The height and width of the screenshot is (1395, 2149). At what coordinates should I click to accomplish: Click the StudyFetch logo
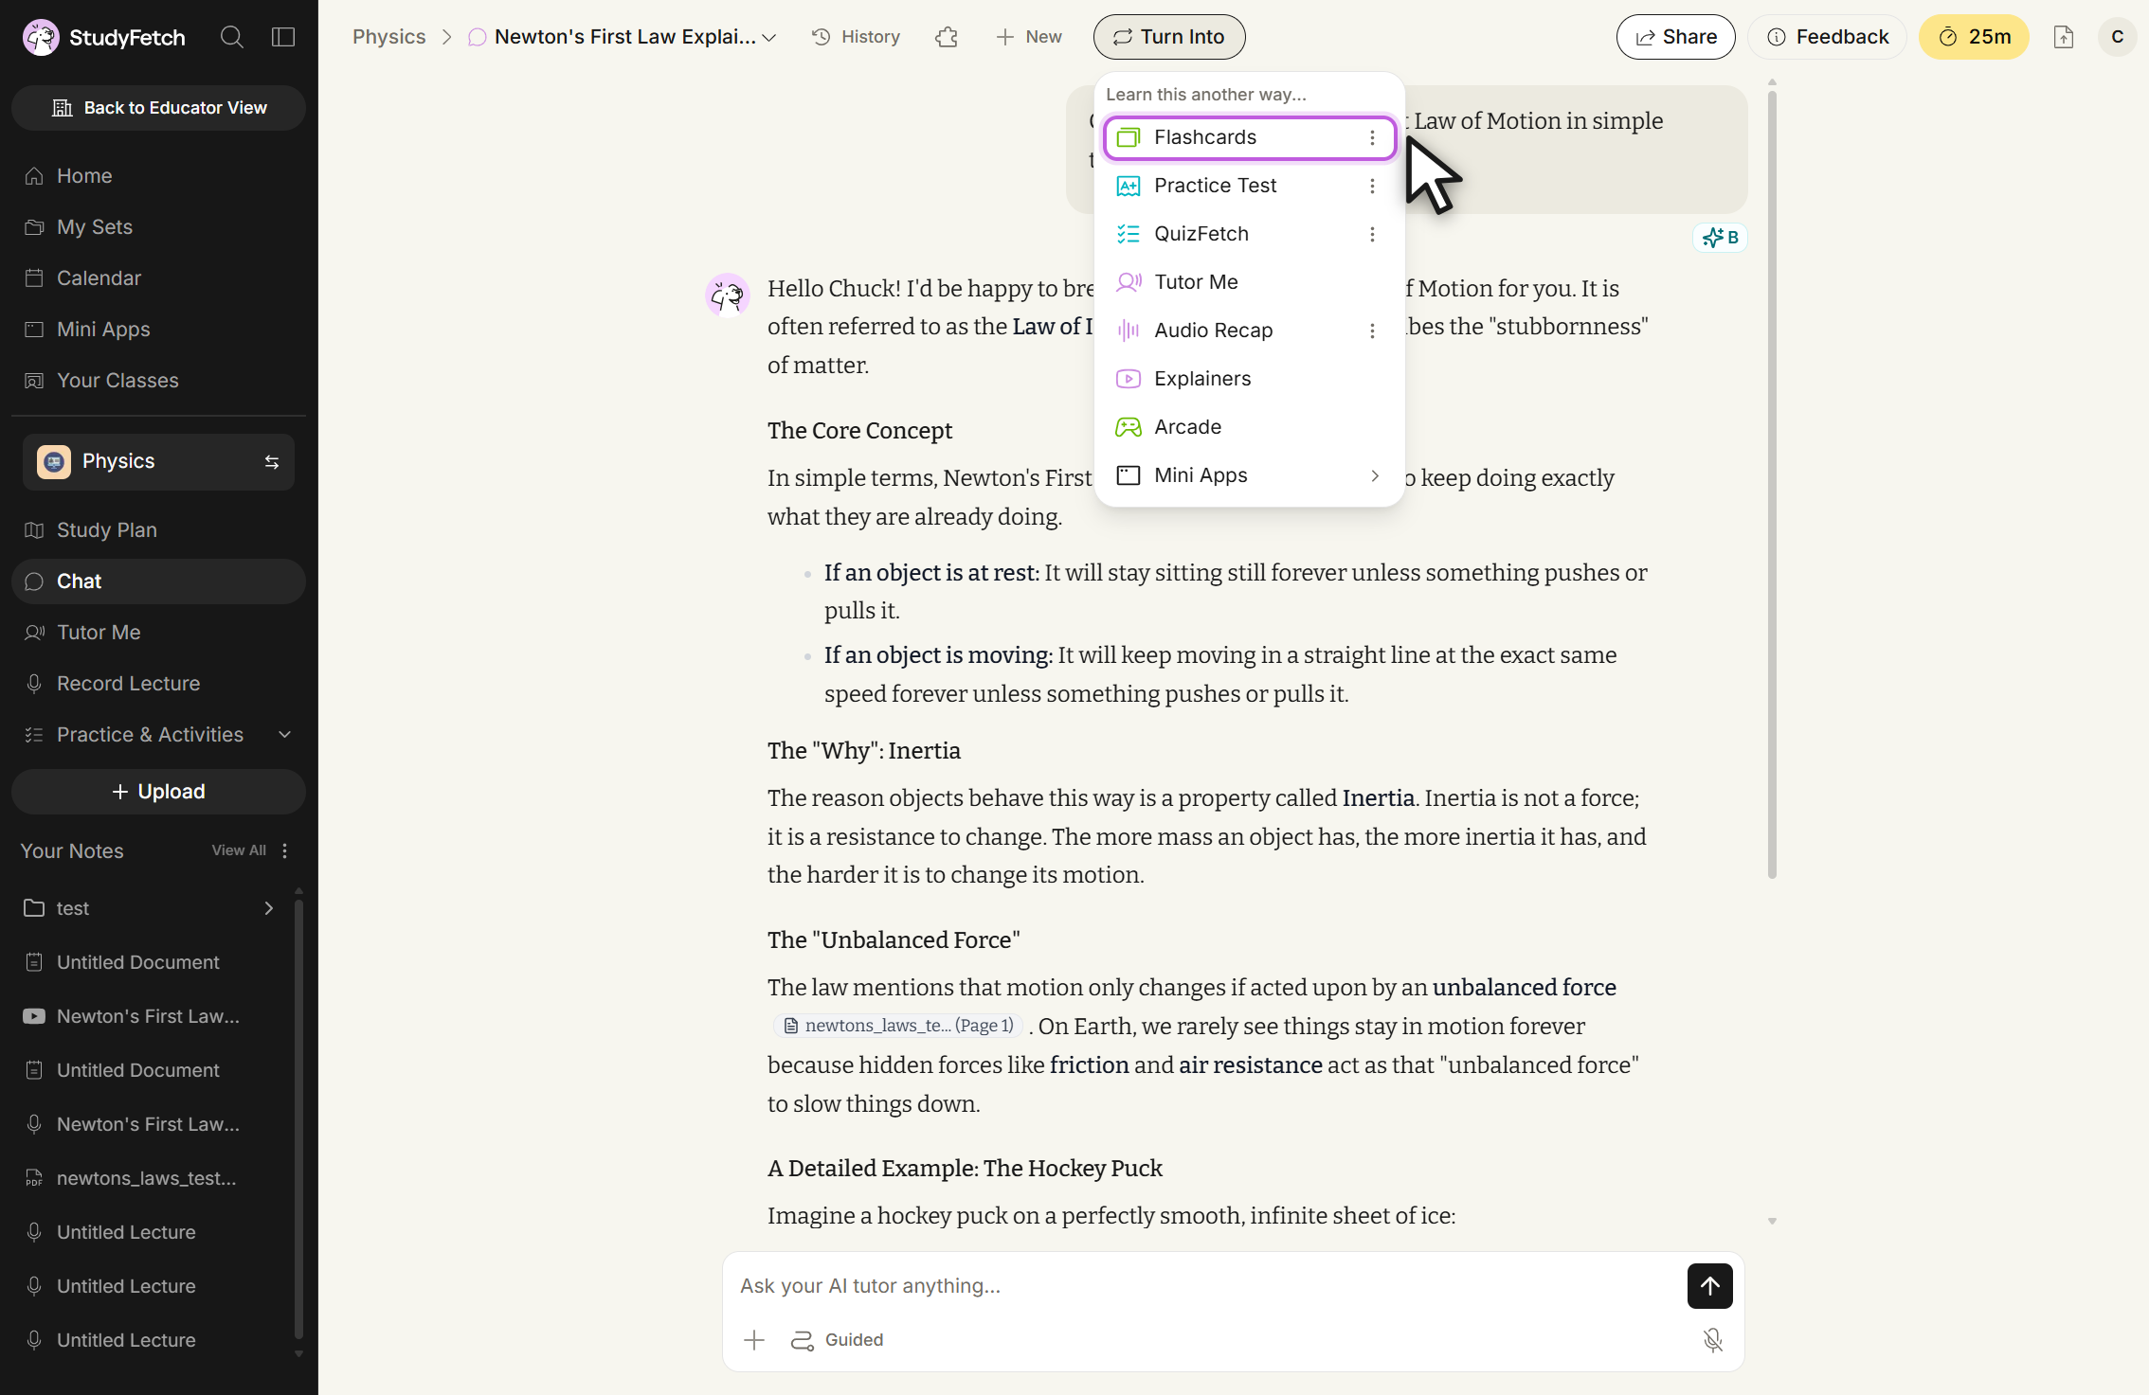coord(104,37)
